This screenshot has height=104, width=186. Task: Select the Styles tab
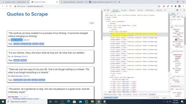pos(173,14)
